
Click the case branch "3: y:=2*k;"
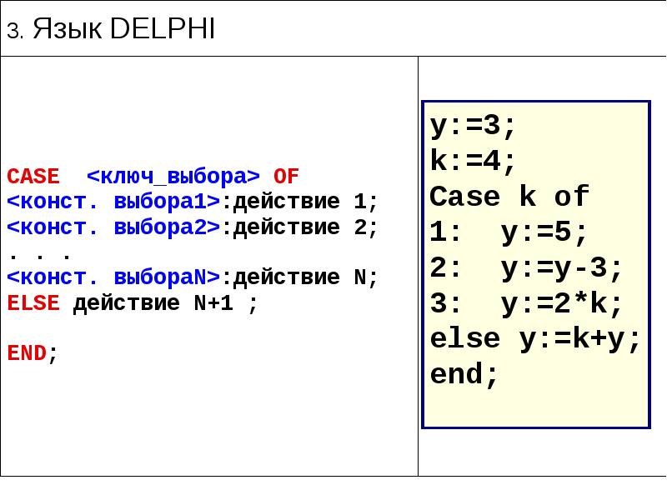(x=527, y=303)
